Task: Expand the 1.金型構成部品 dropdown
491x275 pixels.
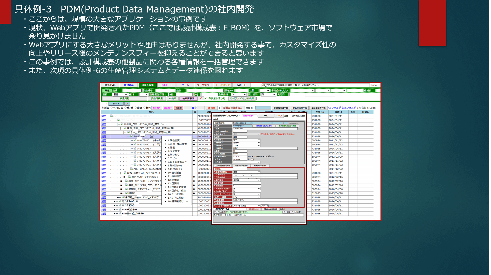Action: pos(247,172)
